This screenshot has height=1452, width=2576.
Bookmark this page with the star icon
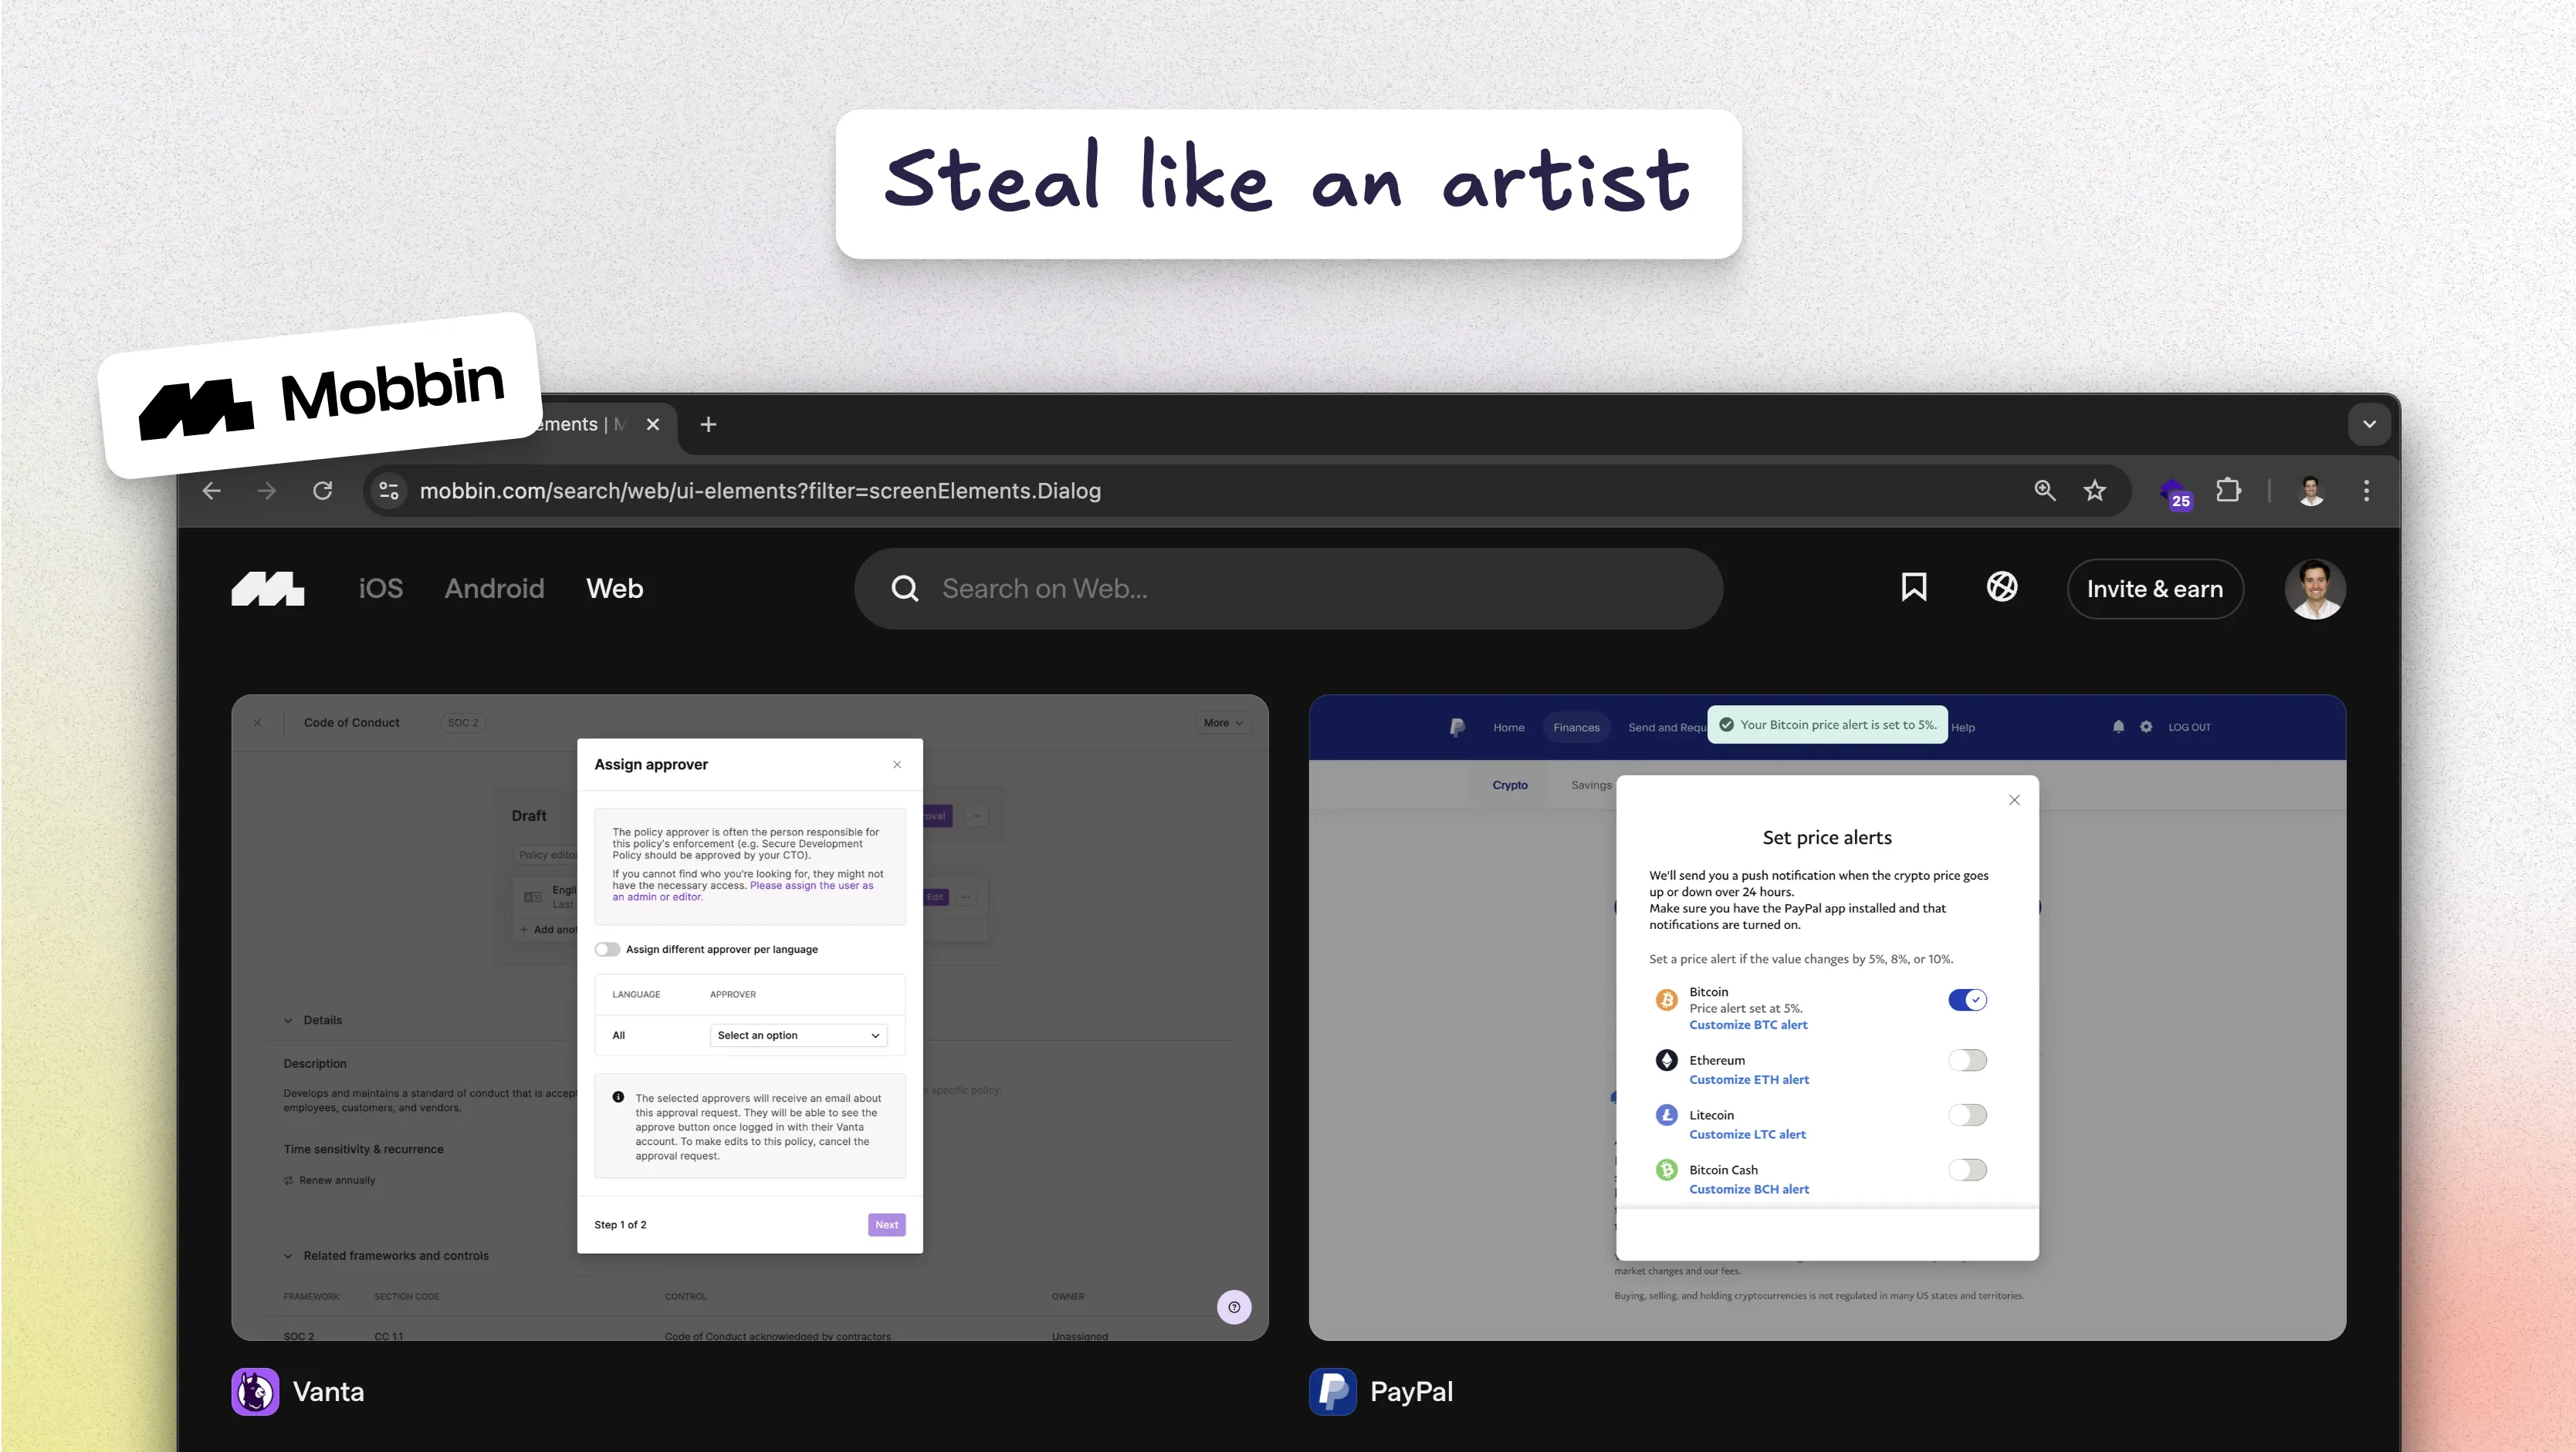click(2095, 491)
